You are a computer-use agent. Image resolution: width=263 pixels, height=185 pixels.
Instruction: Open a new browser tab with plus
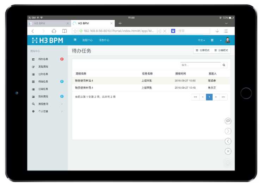pyautogui.click(x=120, y=24)
